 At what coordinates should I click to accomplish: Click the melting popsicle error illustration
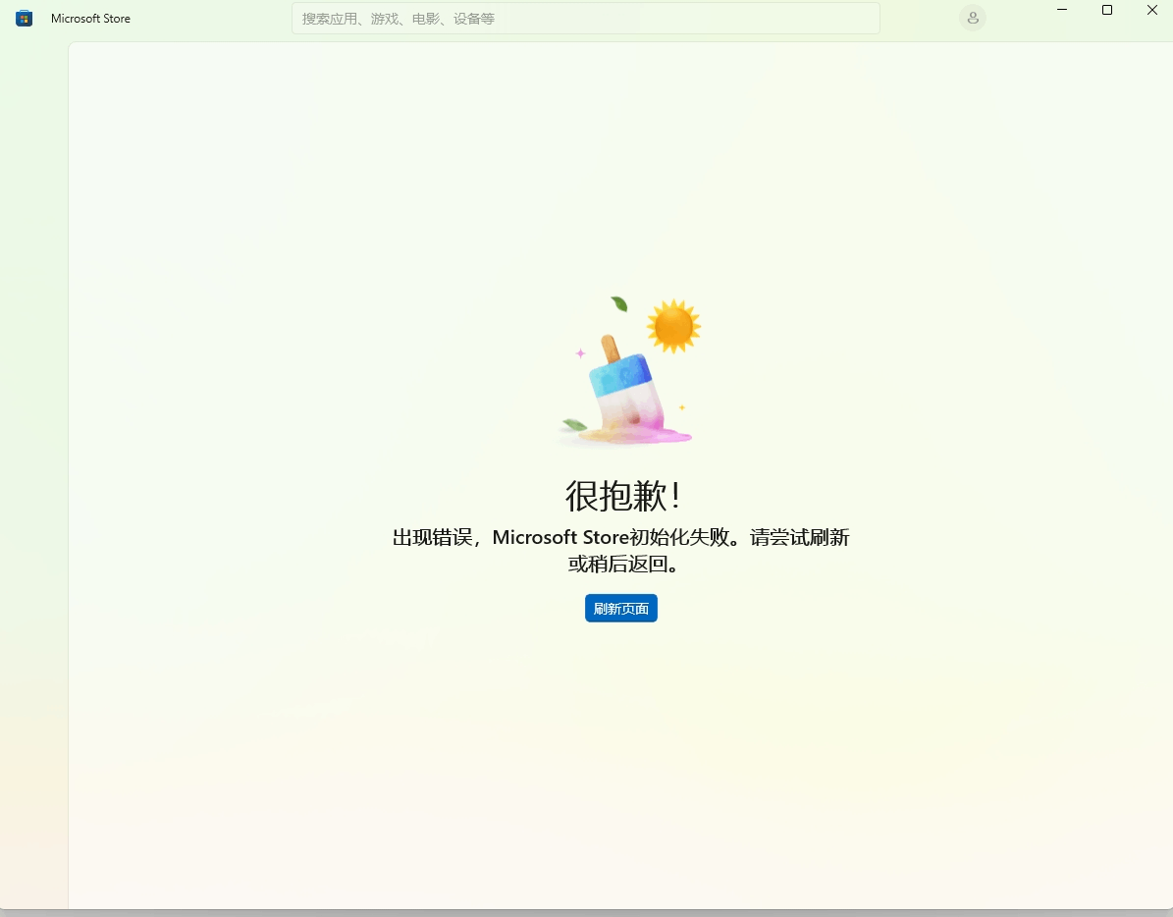628,372
